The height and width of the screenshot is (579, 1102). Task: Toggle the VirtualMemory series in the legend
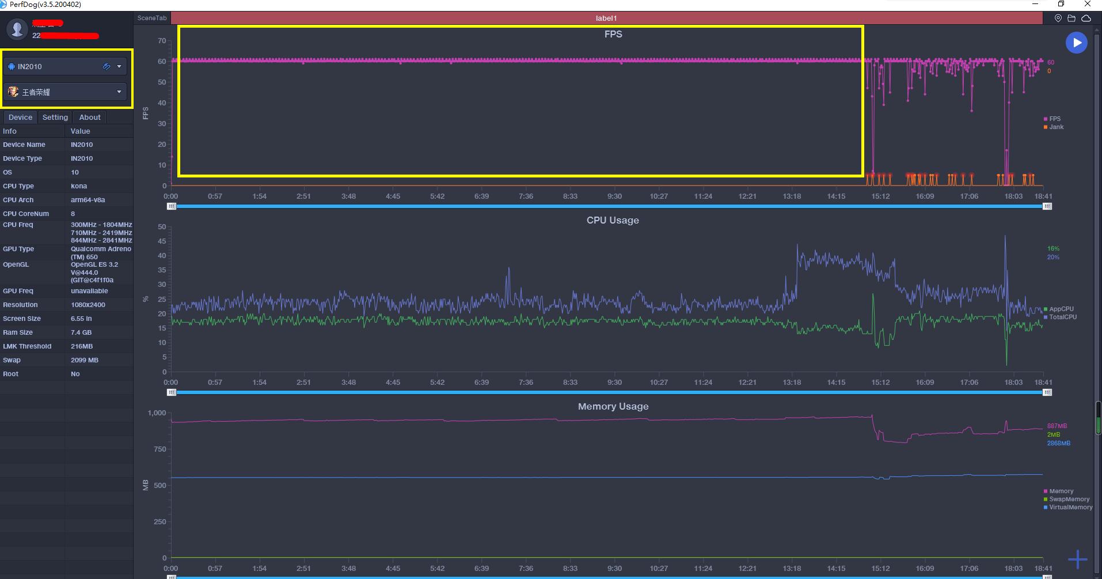click(1068, 508)
